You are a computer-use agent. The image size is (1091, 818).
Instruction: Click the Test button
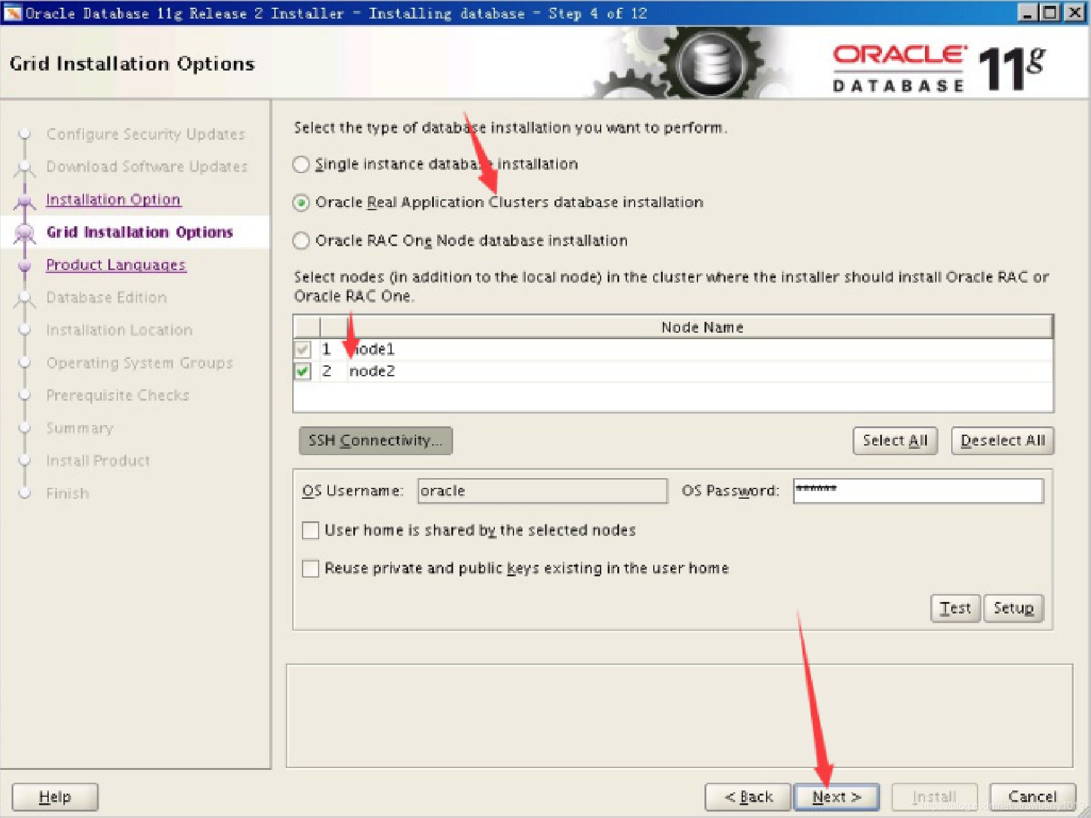(955, 608)
